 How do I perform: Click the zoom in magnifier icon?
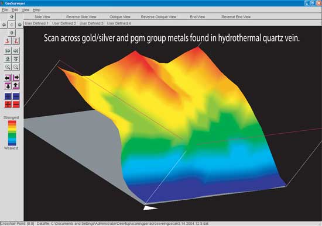(8, 67)
